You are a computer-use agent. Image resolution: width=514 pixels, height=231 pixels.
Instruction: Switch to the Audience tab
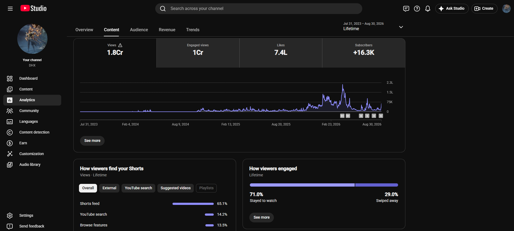tap(139, 30)
